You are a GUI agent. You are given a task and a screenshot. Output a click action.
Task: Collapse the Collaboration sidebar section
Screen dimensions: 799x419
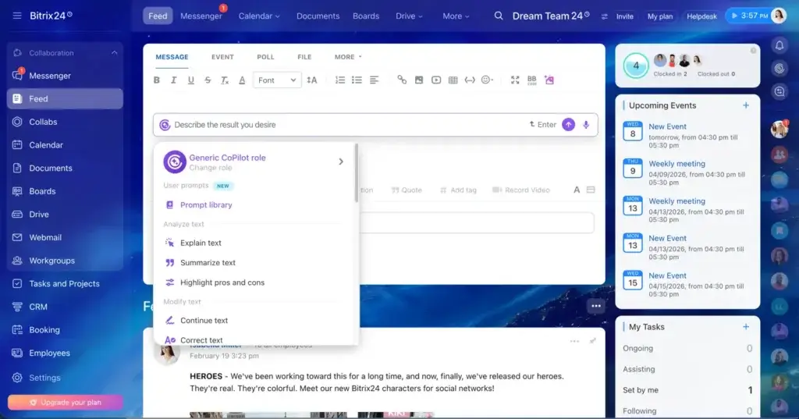114,53
